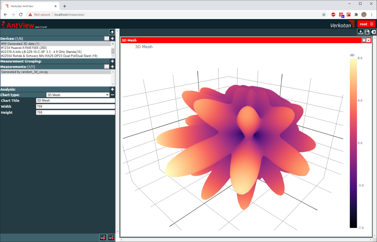Open the root user menu
This screenshot has width=377, height=242.
(367, 24)
